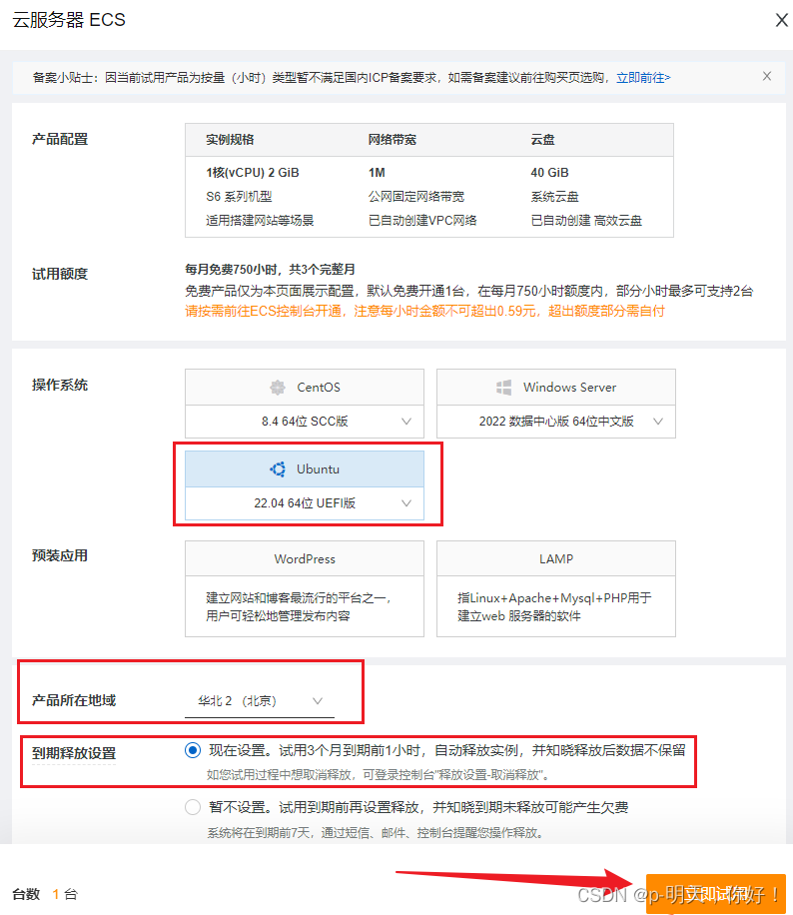Dismiss the 备案小贴士 notice banner
Image resolution: width=793 pixels, height=915 pixels.
[x=767, y=77]
